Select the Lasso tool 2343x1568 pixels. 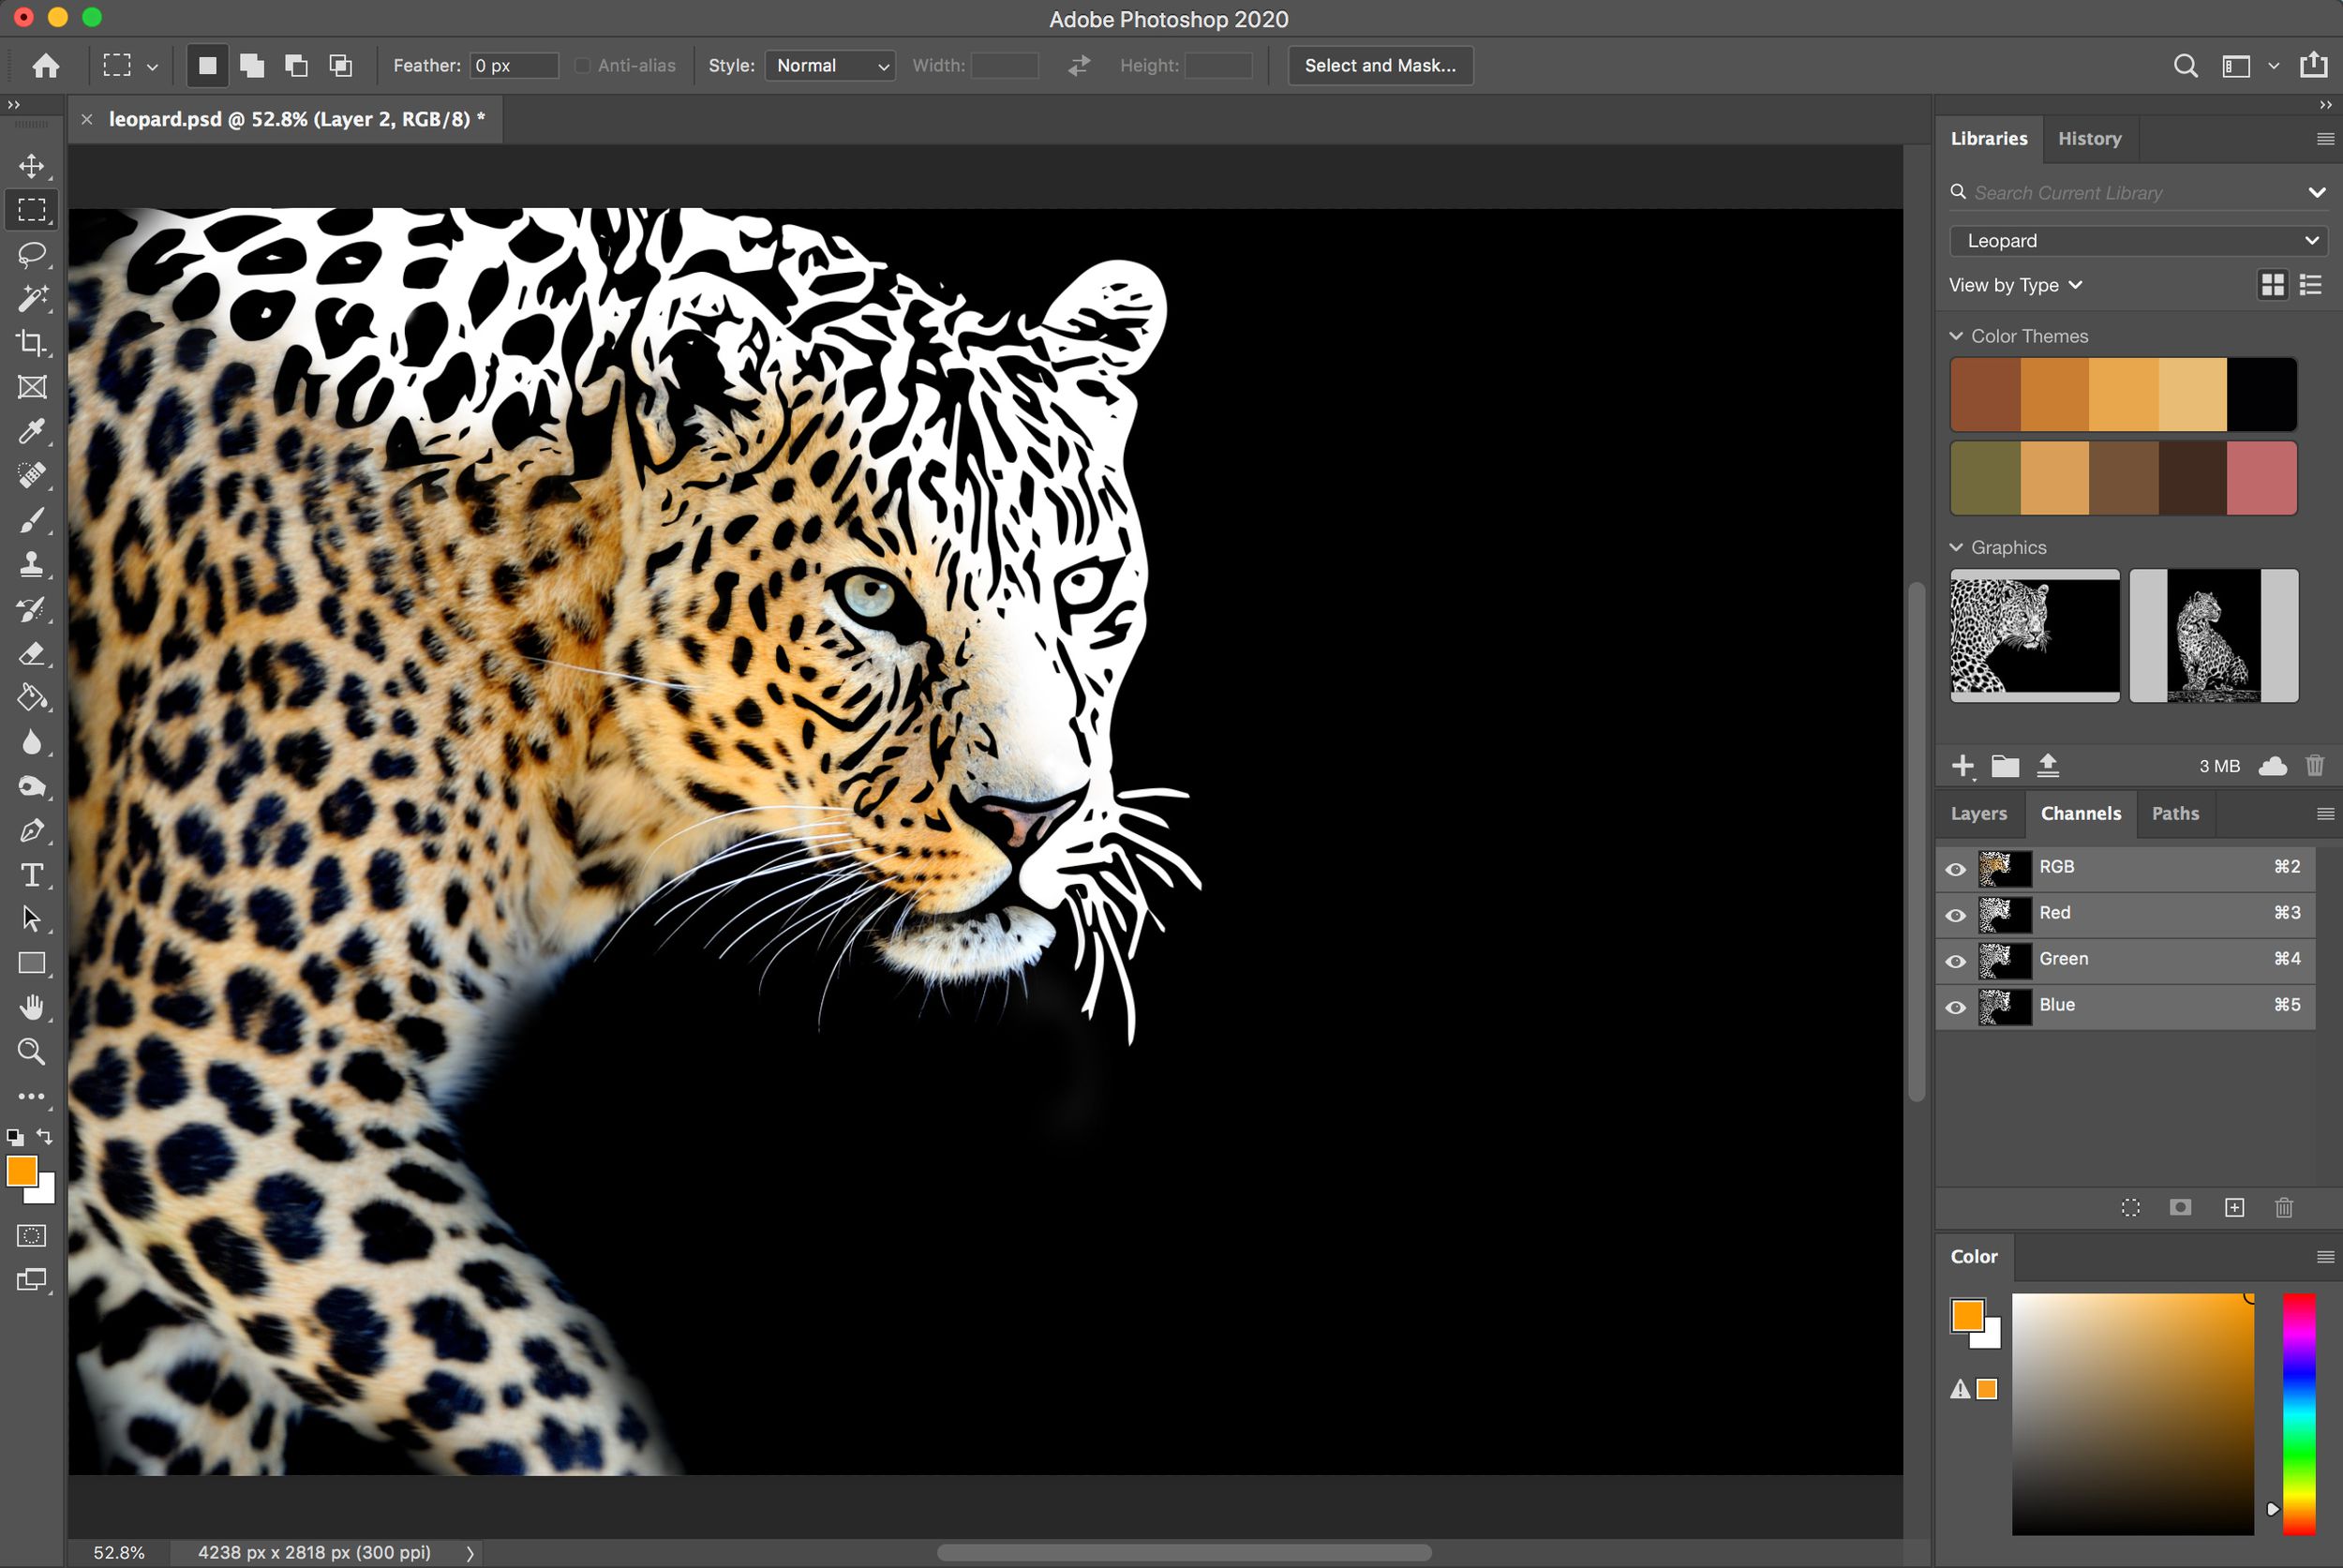(x=32, y=255)
